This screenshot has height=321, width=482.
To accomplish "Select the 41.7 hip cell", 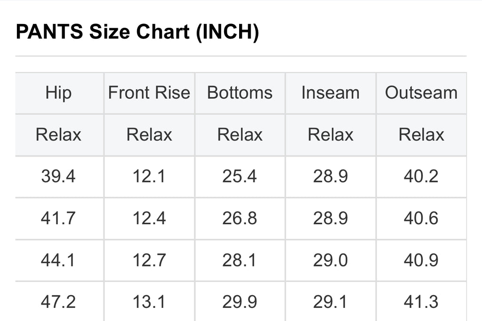I will click(x=58, y=219).
